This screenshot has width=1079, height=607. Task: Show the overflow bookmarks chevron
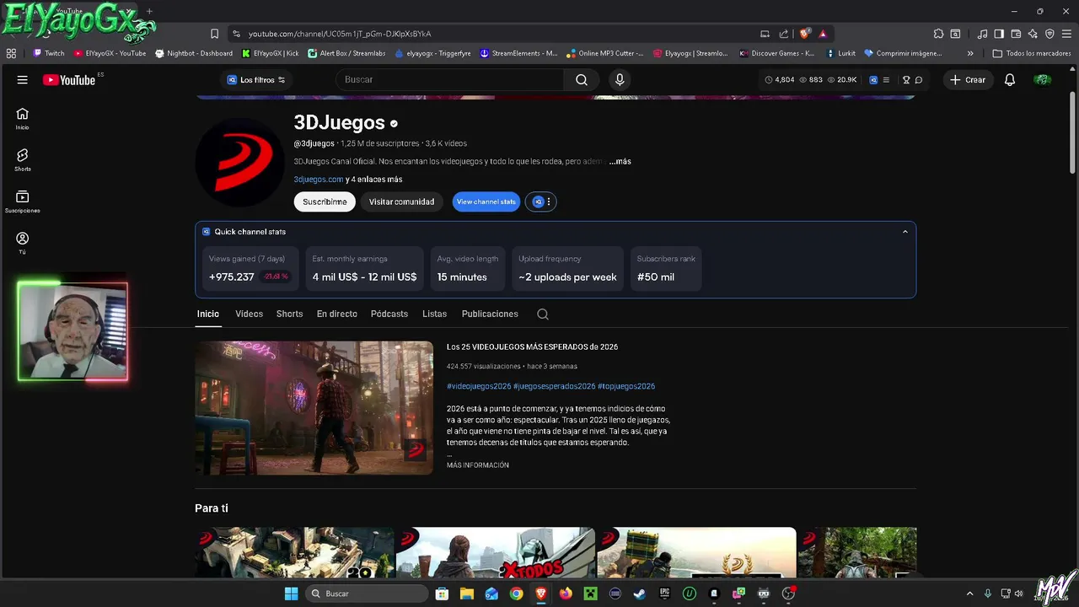[970, 53]
